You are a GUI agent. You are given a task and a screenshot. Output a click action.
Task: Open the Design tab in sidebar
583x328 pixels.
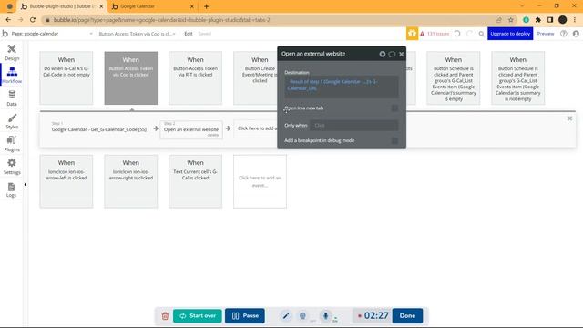(x=12, y=53)
